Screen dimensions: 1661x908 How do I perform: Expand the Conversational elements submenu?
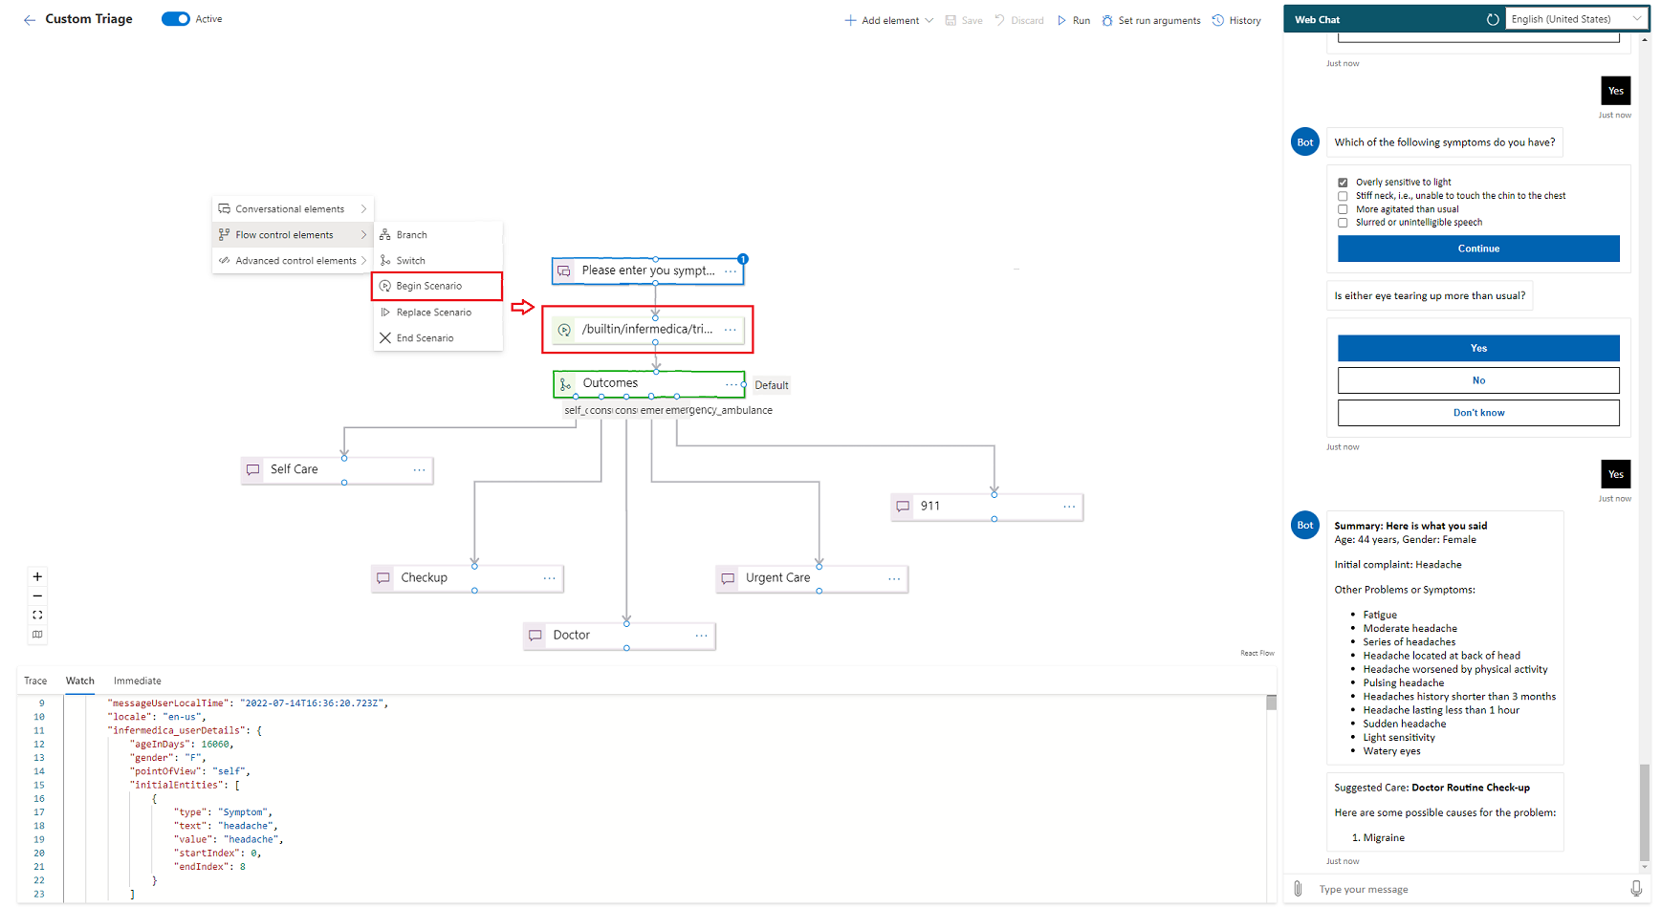tap(292, 208)
